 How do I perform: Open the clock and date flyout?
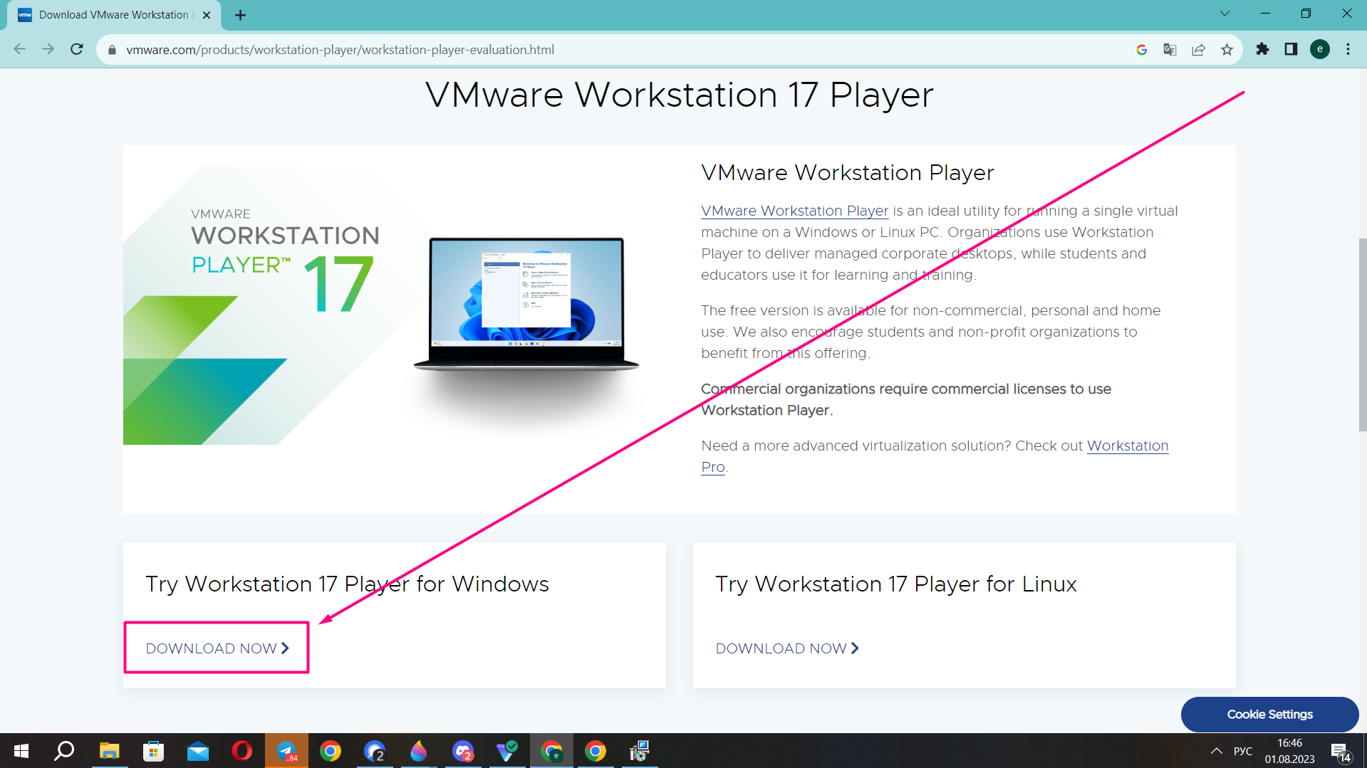pos(1289,751)
